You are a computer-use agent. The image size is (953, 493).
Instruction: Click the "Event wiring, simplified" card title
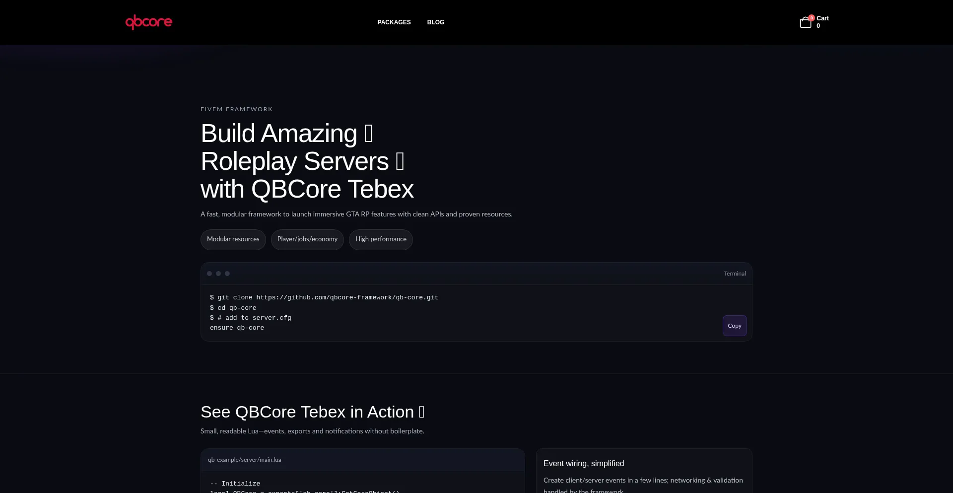(x=584, y=463)
